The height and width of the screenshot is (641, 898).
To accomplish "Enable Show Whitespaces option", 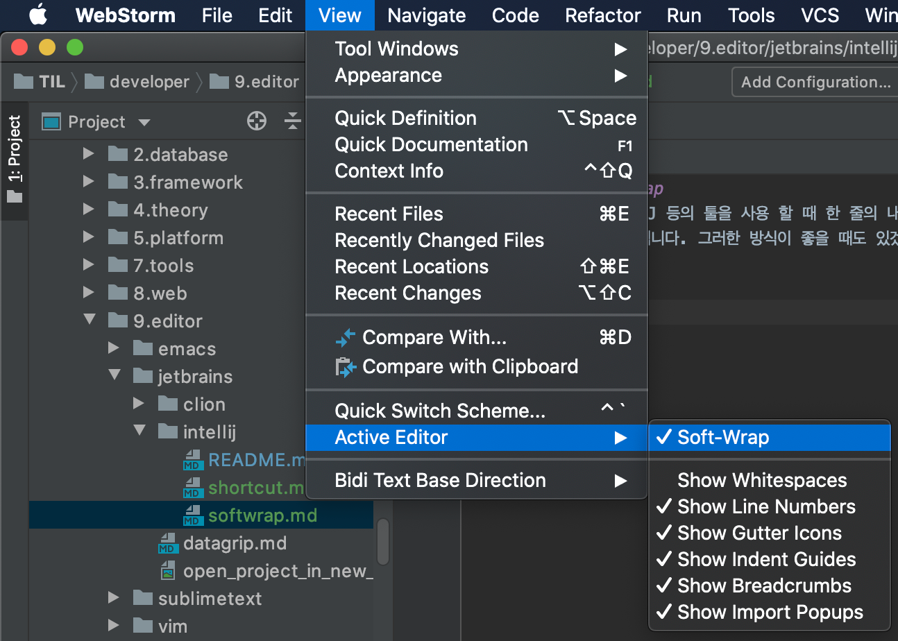I will click(770, 480).
